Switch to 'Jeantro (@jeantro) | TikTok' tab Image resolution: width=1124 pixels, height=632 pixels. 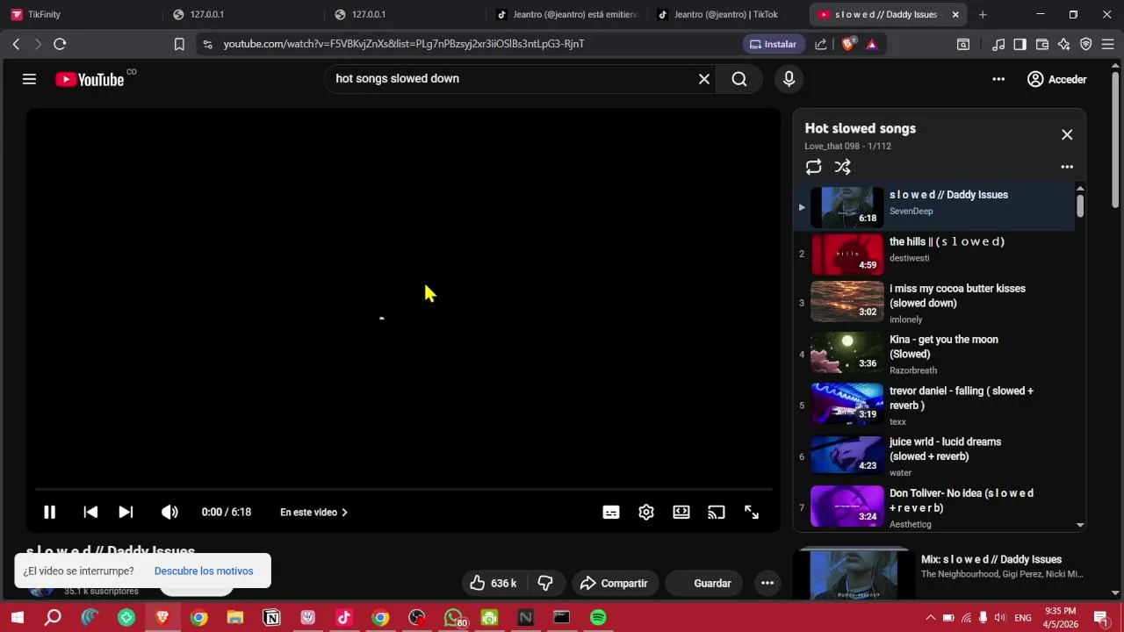(728, 14)
